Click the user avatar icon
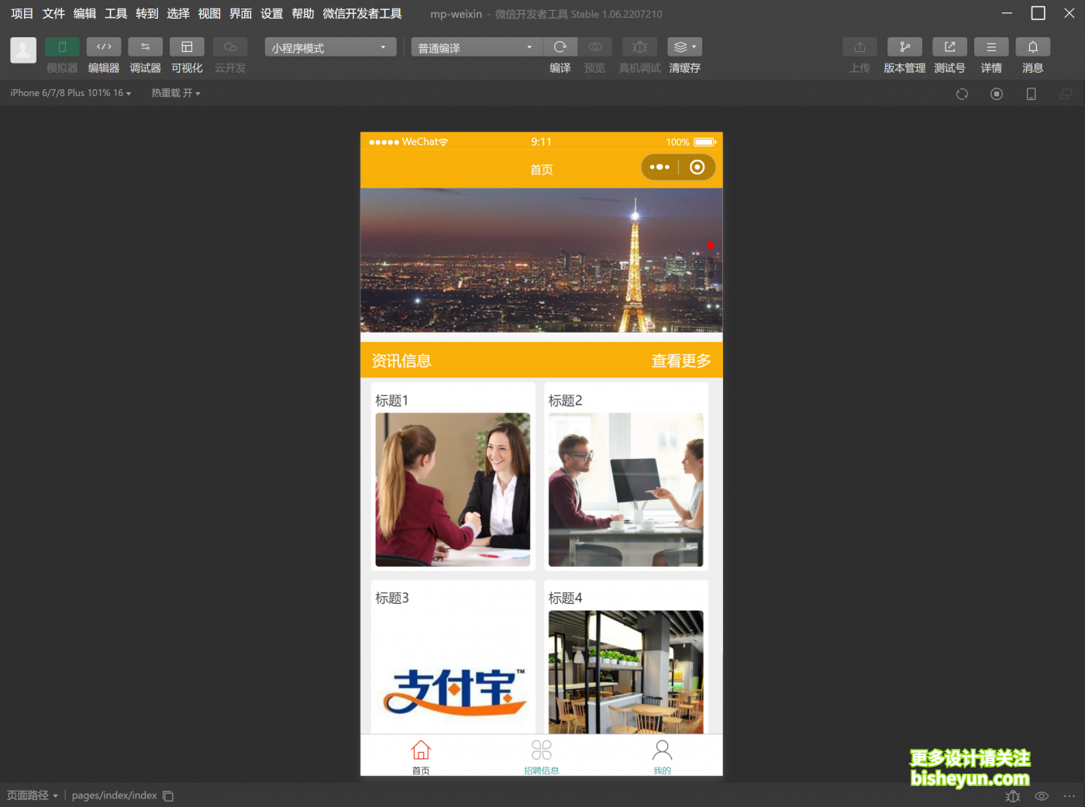This screenshot has width=1085, height=807. click(x=23, y=50)
